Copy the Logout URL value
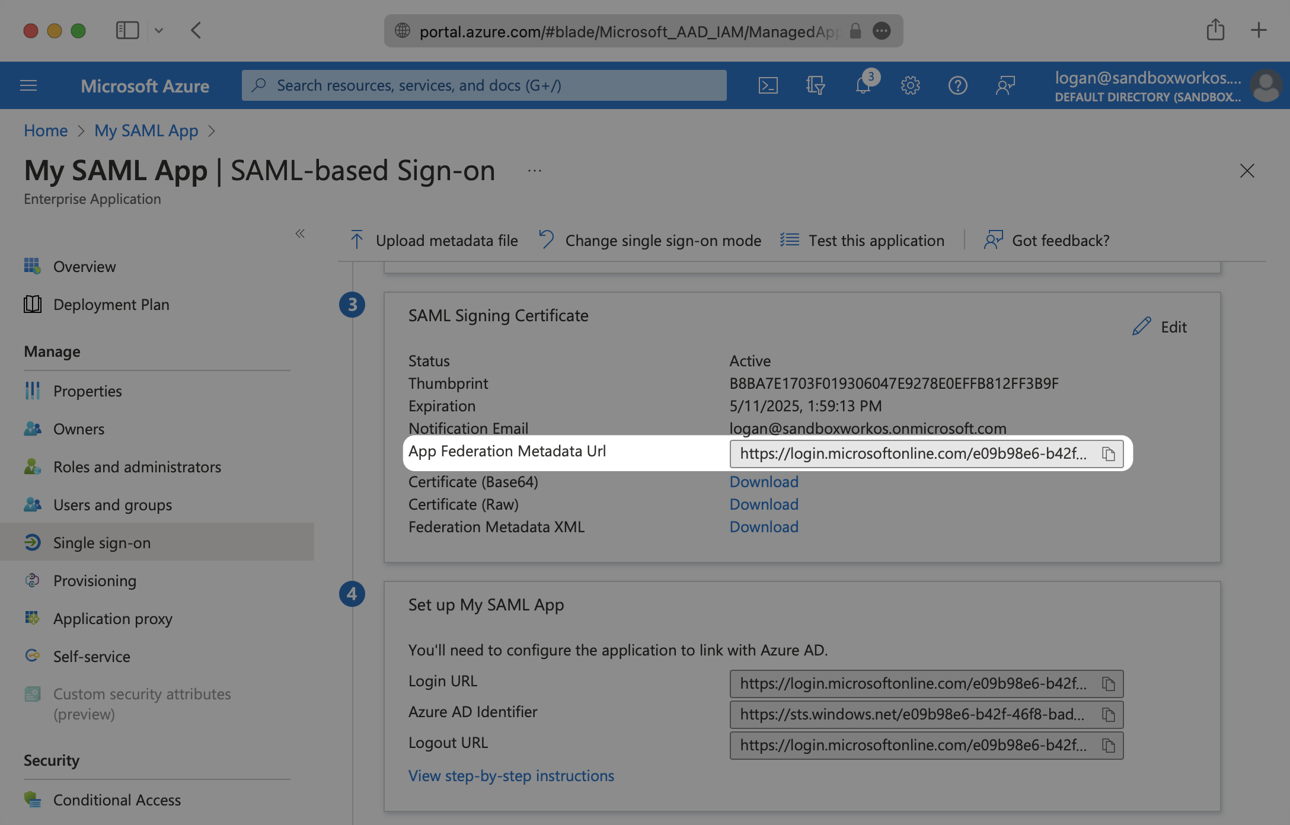Viewport: 1290px width, 825px height. pos(1108,746)
